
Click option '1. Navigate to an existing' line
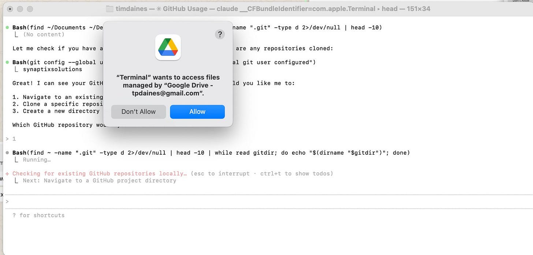58,97
